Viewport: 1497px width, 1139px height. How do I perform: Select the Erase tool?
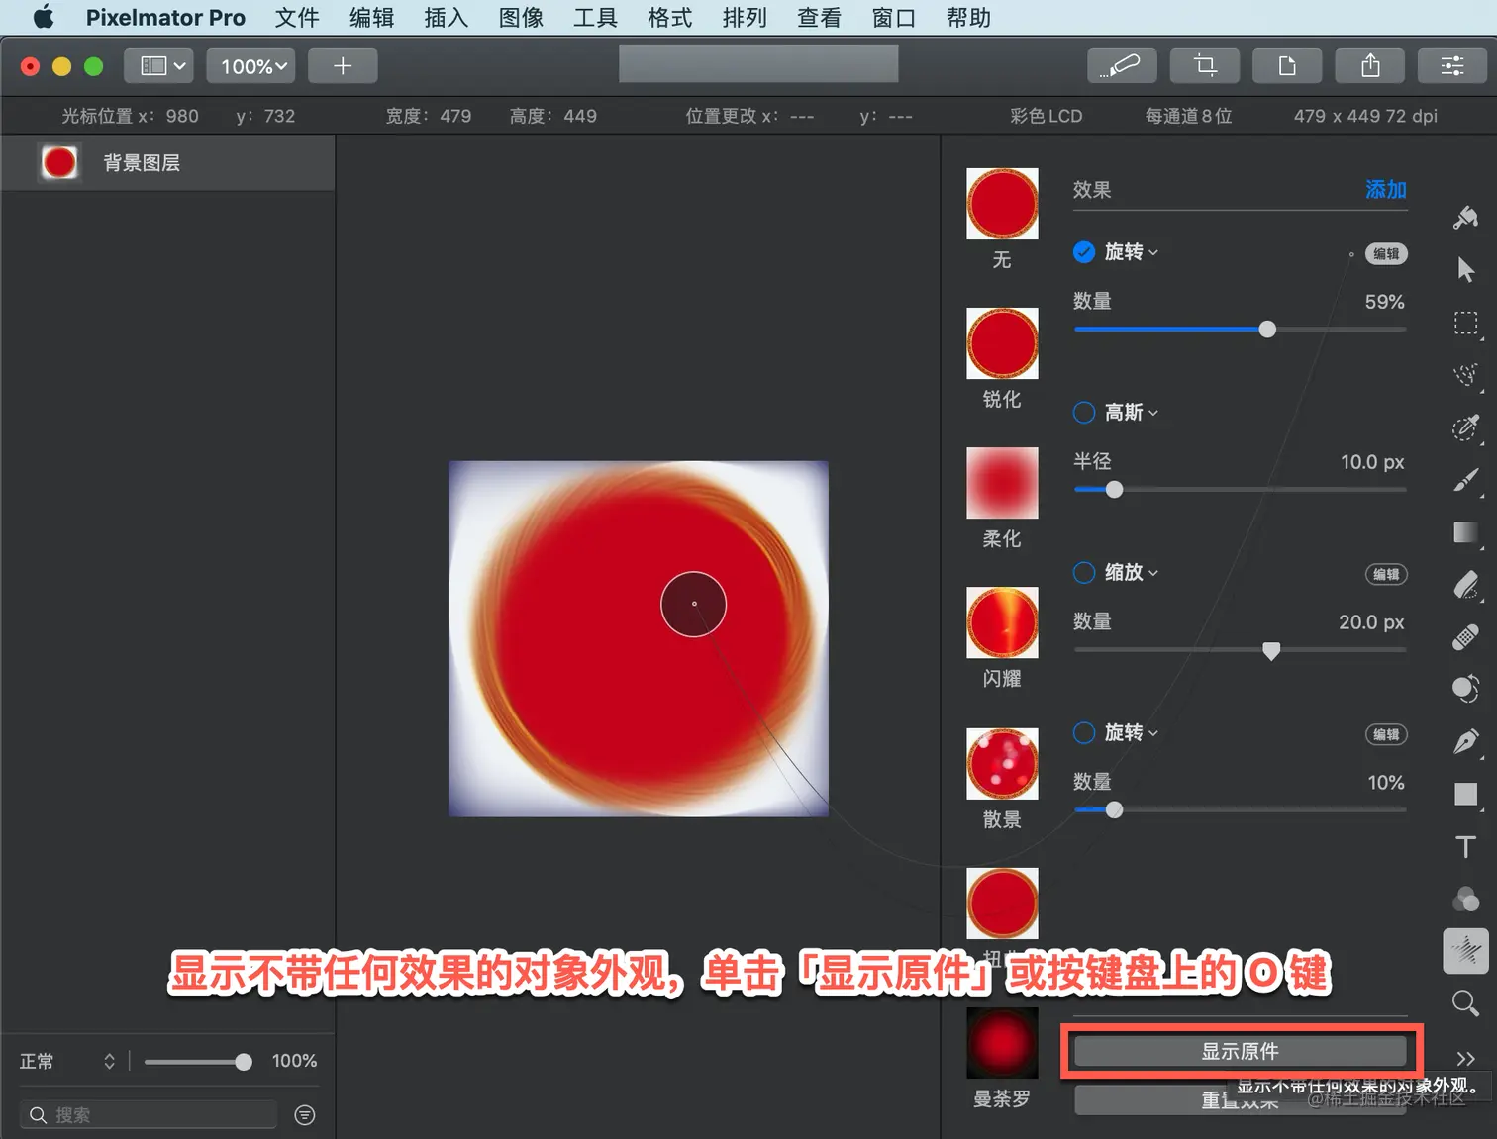[x=1465, y=585]
